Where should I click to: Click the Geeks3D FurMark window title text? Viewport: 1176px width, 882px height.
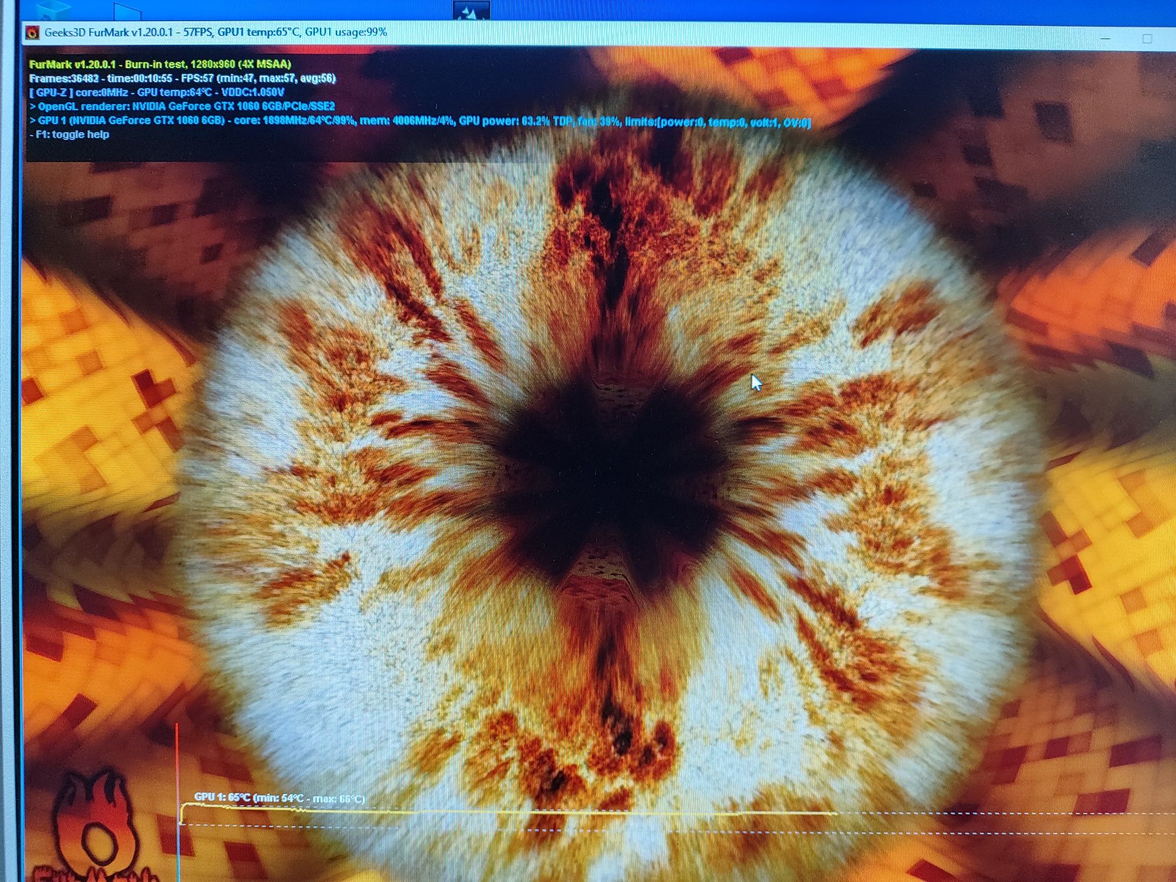point(216,32)
